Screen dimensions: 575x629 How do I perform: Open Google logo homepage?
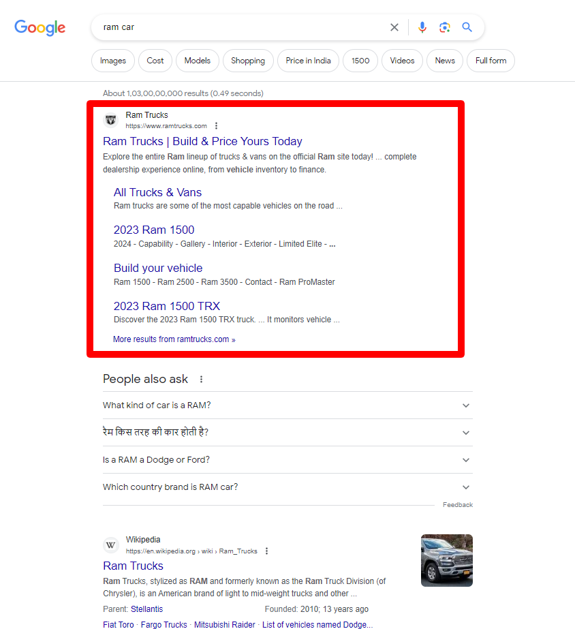click(40, 28)
